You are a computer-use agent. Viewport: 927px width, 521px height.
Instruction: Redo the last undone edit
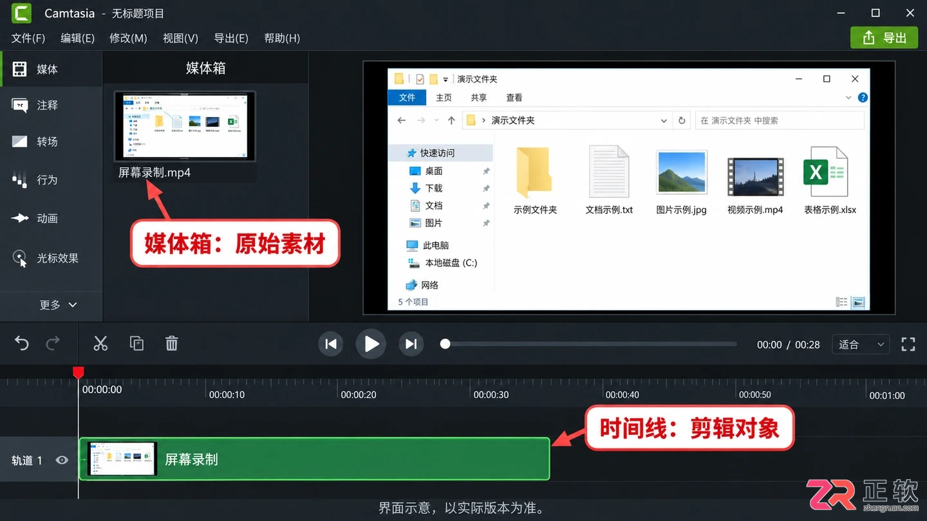pyautogui.click(x=53, y=343)
